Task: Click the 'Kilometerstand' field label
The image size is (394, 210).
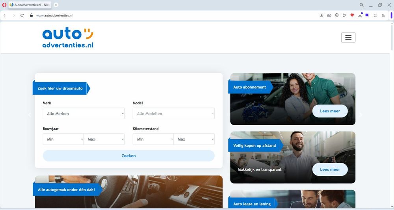Action: [x=146, y=129]
